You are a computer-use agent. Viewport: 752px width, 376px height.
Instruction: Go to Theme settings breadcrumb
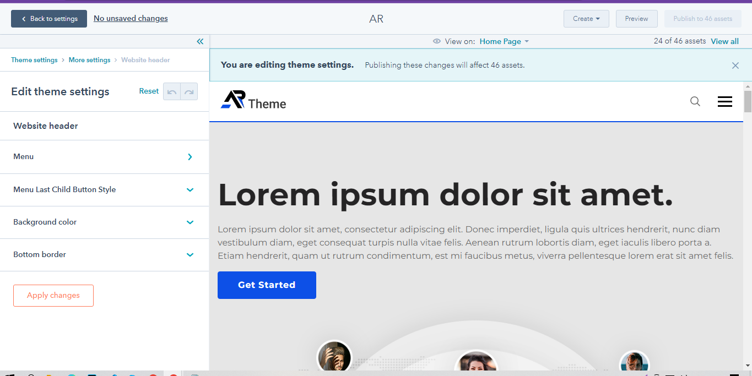click(x=34, y=60)
